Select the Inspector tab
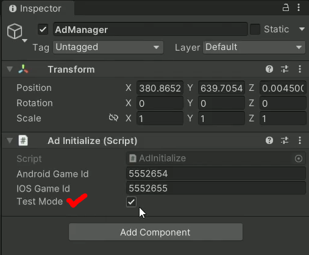This screenshot has height=255, width=309. coord(38,9)
